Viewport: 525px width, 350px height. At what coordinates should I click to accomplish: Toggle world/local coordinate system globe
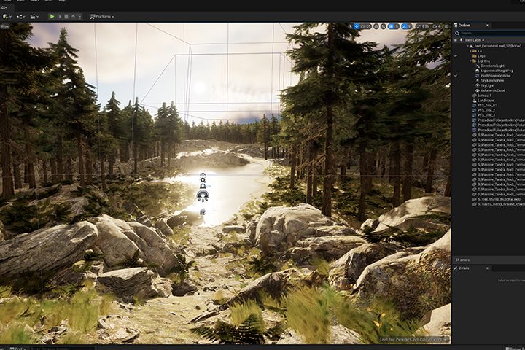pyautogui.click(x=376, y=26)
